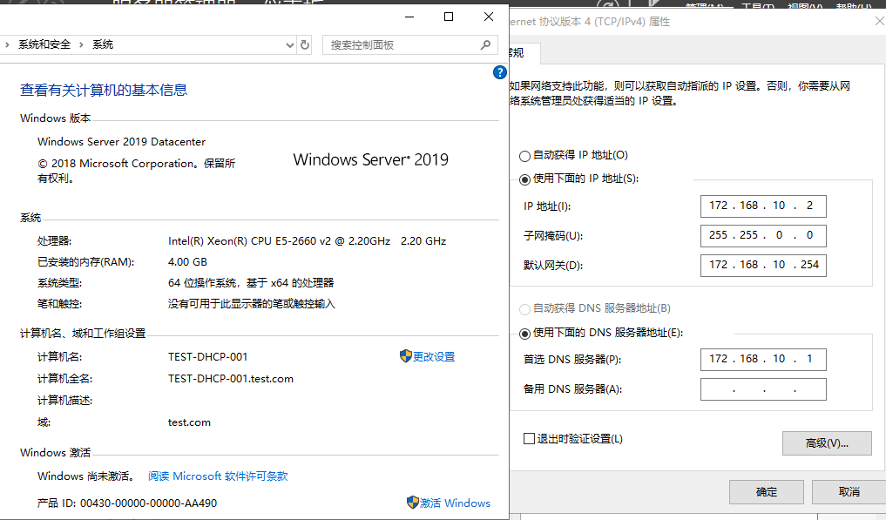Enable the 退出时验证设置(L) checkbox
This screenshot has height=520, width=886.
pos(530,439)
